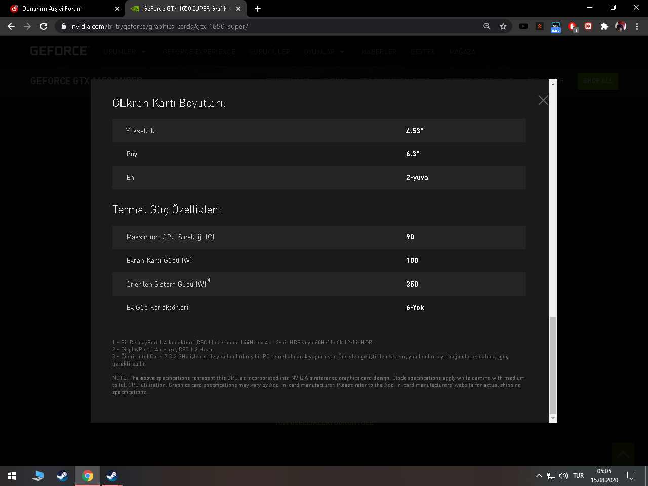The width and height of the screenshot is (648, 486).
Task: Open the YouTube-style black extension icon
Action: (523, 26)
